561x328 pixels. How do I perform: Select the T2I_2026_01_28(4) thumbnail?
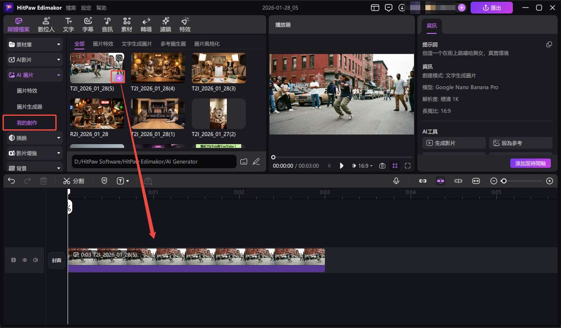click(158, 68)
